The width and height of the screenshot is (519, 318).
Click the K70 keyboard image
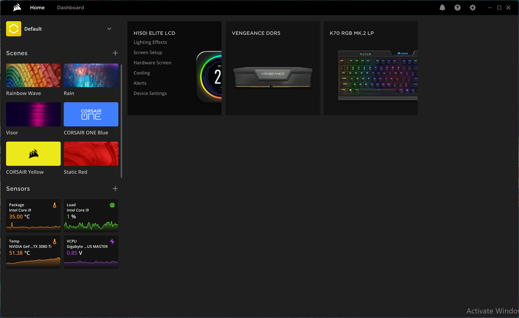pyautogui.click(x=378, y=75)
